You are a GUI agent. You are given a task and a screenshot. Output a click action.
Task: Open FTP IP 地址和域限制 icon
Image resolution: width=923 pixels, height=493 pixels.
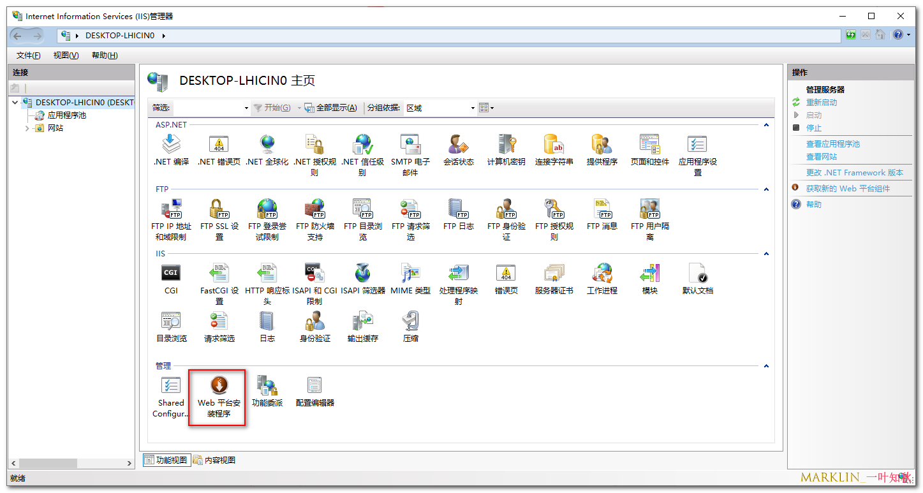click(171, 209)
